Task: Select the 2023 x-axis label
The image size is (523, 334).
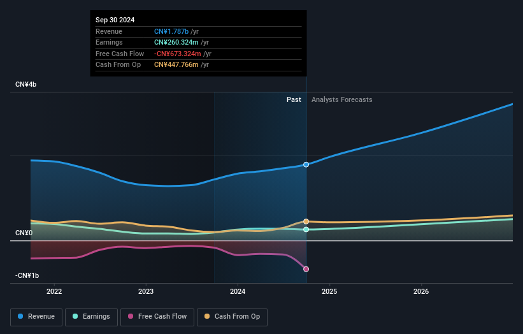Action: [146, 291]
